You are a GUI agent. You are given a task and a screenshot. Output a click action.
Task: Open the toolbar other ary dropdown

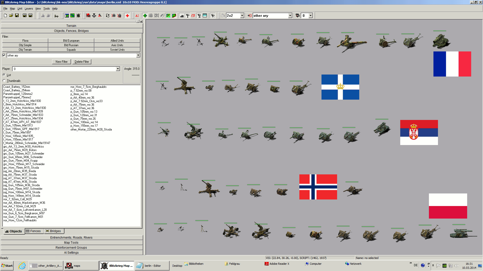click(290, 16)
